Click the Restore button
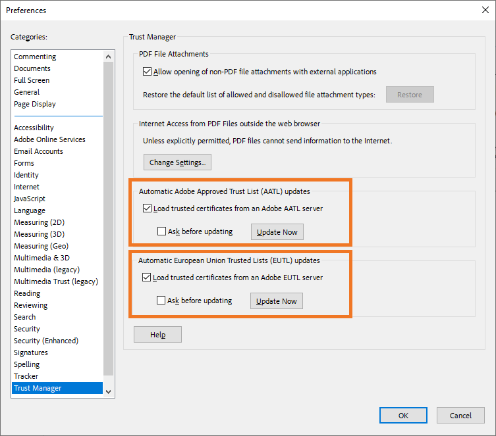The width and height of the screenshot is (496, 436). (x=410, y=95)
